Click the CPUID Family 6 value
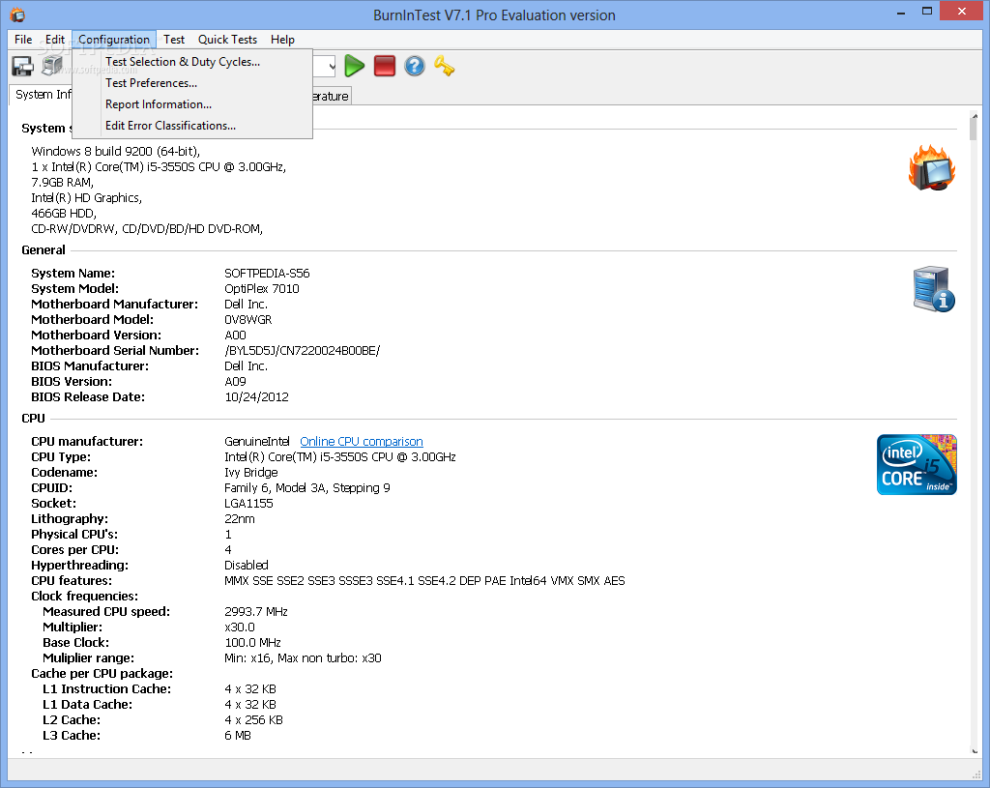This screenshot has height=788, width=990. 306,488
